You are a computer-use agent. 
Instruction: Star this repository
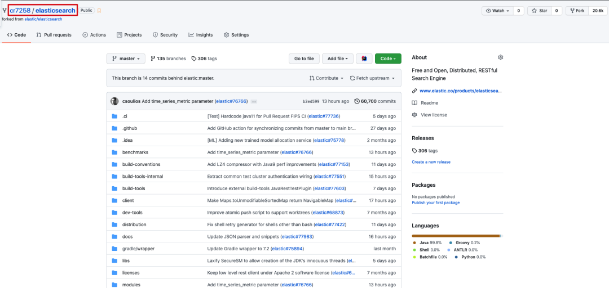539,11
